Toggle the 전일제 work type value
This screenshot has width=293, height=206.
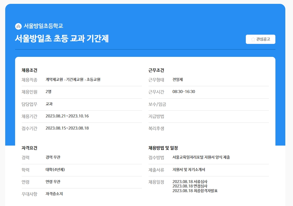[x=177, y=80]
